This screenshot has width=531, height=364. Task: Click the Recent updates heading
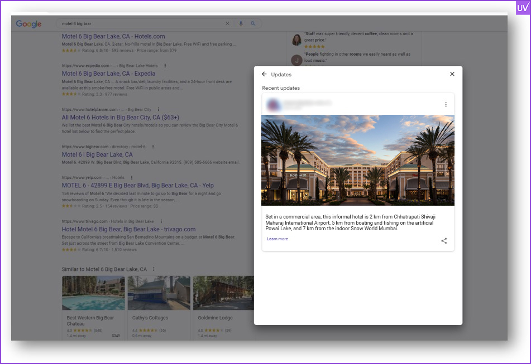tap(281, 88)
